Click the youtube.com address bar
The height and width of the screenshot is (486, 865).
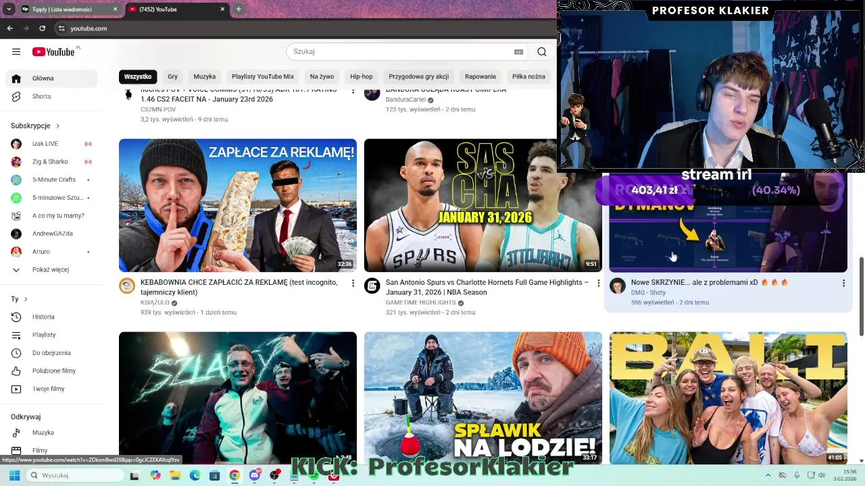tap(304, 28)
